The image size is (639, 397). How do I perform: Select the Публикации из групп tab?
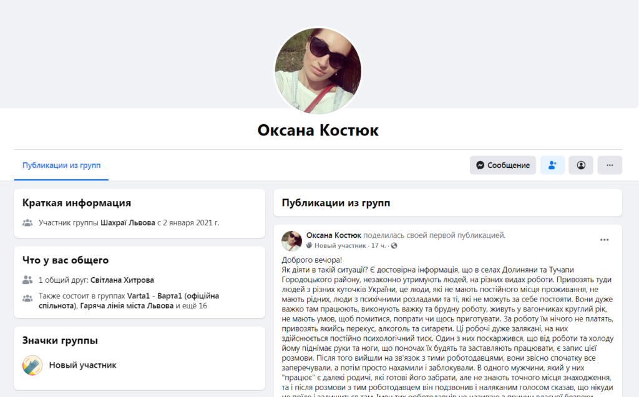point(61,165)
